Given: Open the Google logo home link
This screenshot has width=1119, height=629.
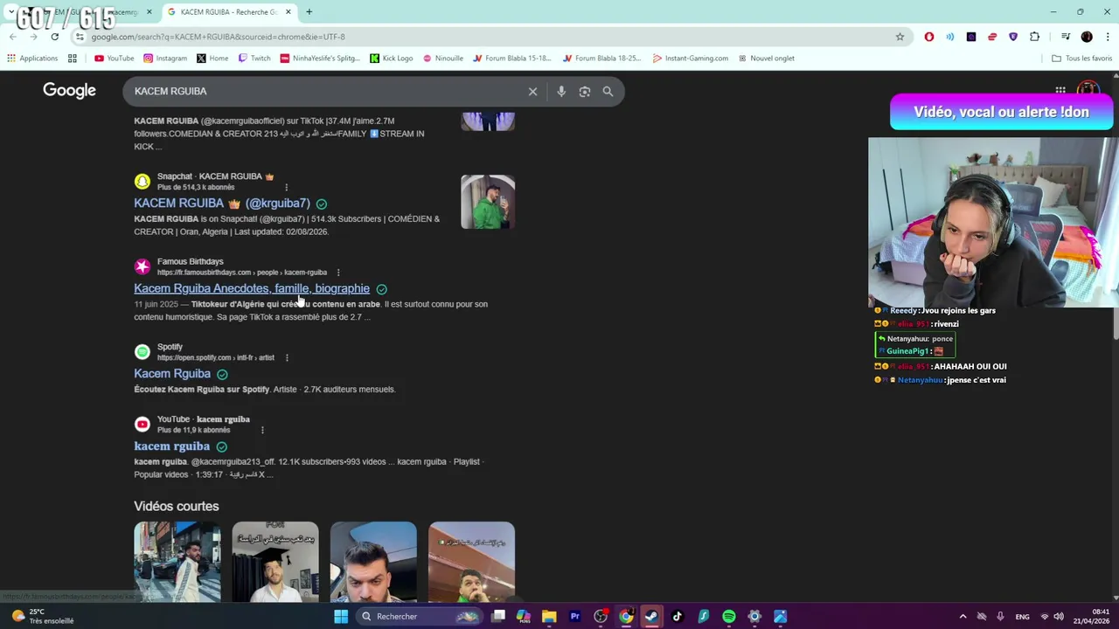Looking at the screenshot, I should tap(69, 91).
